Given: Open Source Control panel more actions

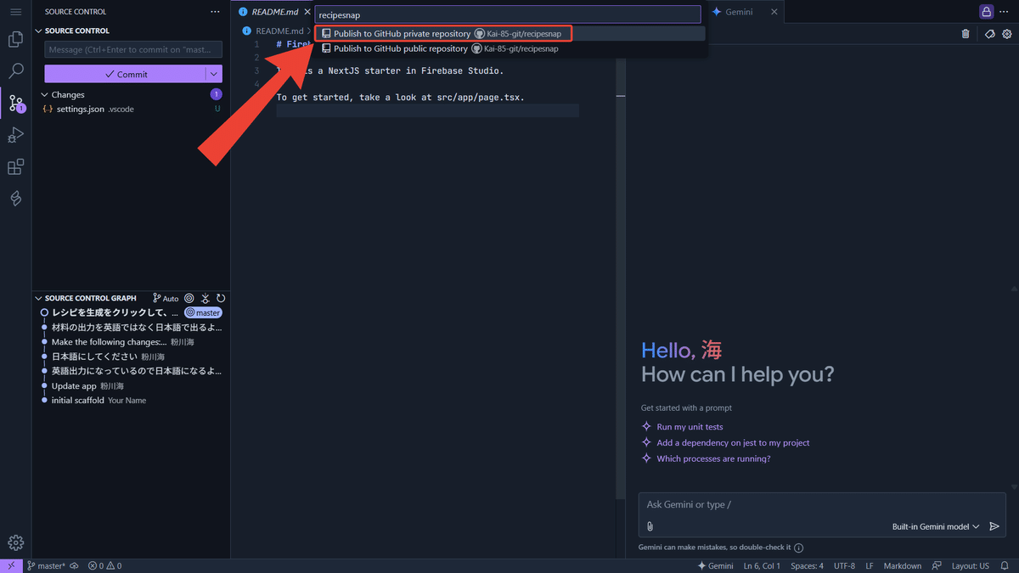Looking at the screenshot, I should pyautogui.click(x=215, y=12).
